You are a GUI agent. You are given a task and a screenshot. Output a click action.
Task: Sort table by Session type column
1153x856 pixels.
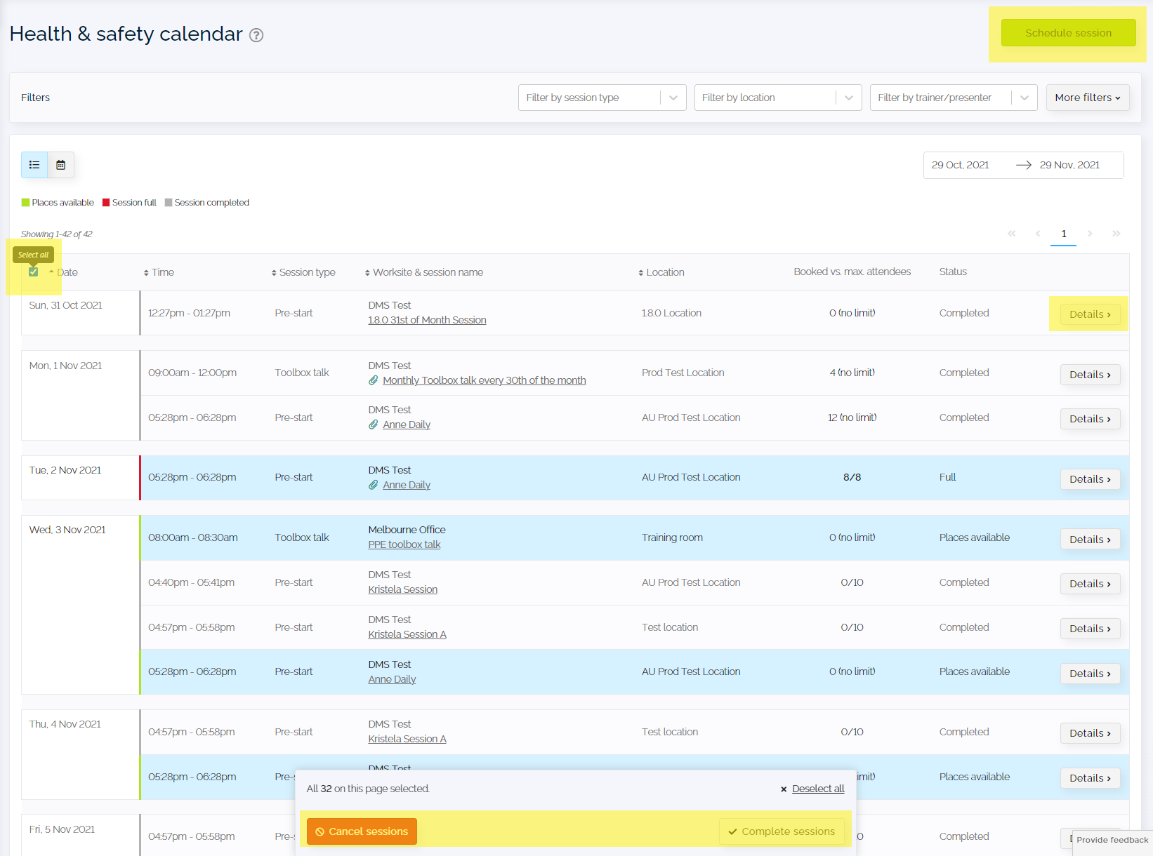pyautogui.click(x=303, y=272)
